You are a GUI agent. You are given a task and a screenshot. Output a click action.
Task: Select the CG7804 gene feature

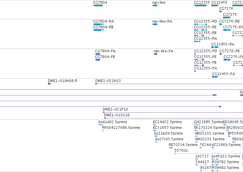pyautogui.click(x=98, y=5)
